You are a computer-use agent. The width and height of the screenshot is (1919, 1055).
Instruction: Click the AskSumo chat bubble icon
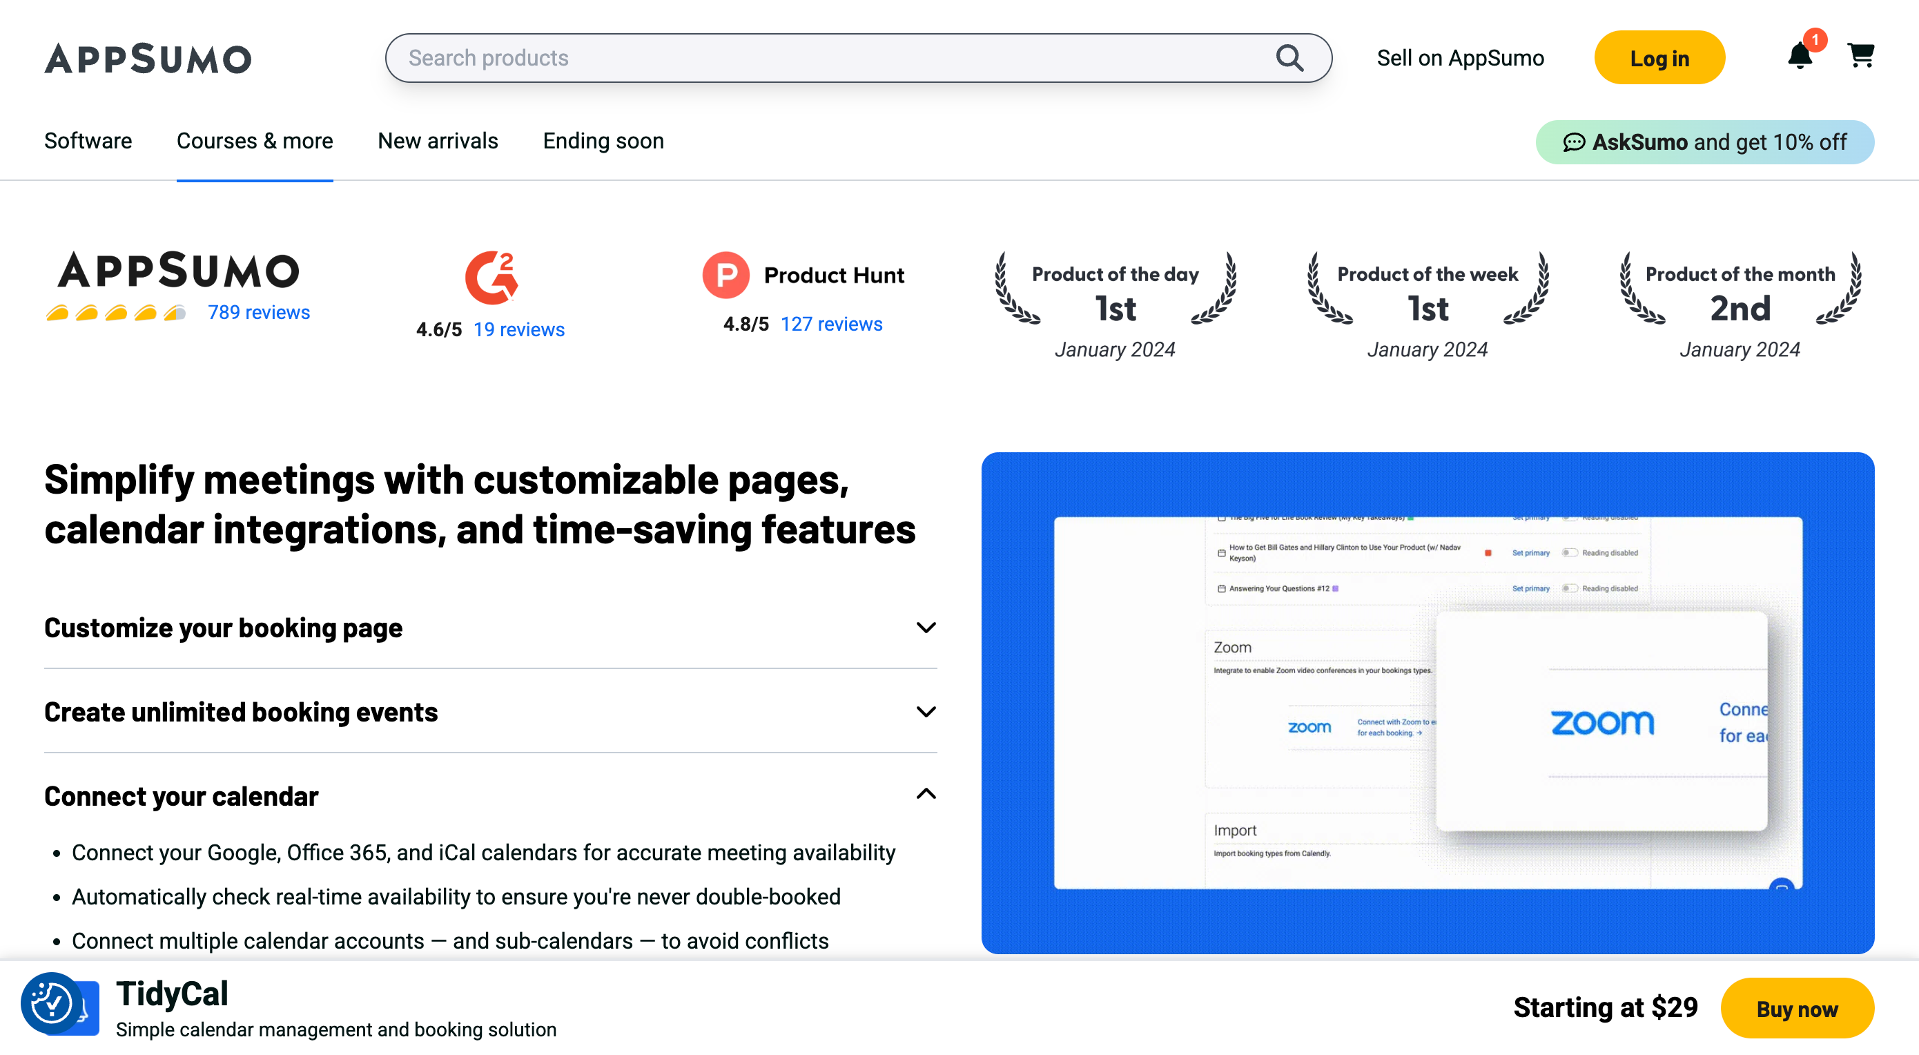point(1573,142)
